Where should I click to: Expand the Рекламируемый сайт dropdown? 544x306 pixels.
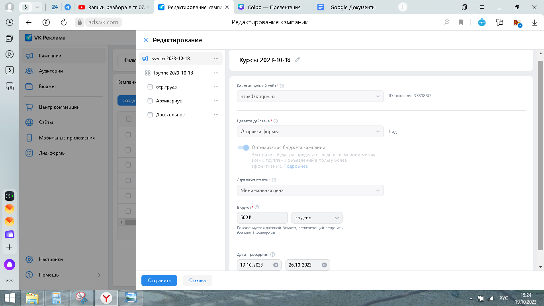[x=310, y=96]
